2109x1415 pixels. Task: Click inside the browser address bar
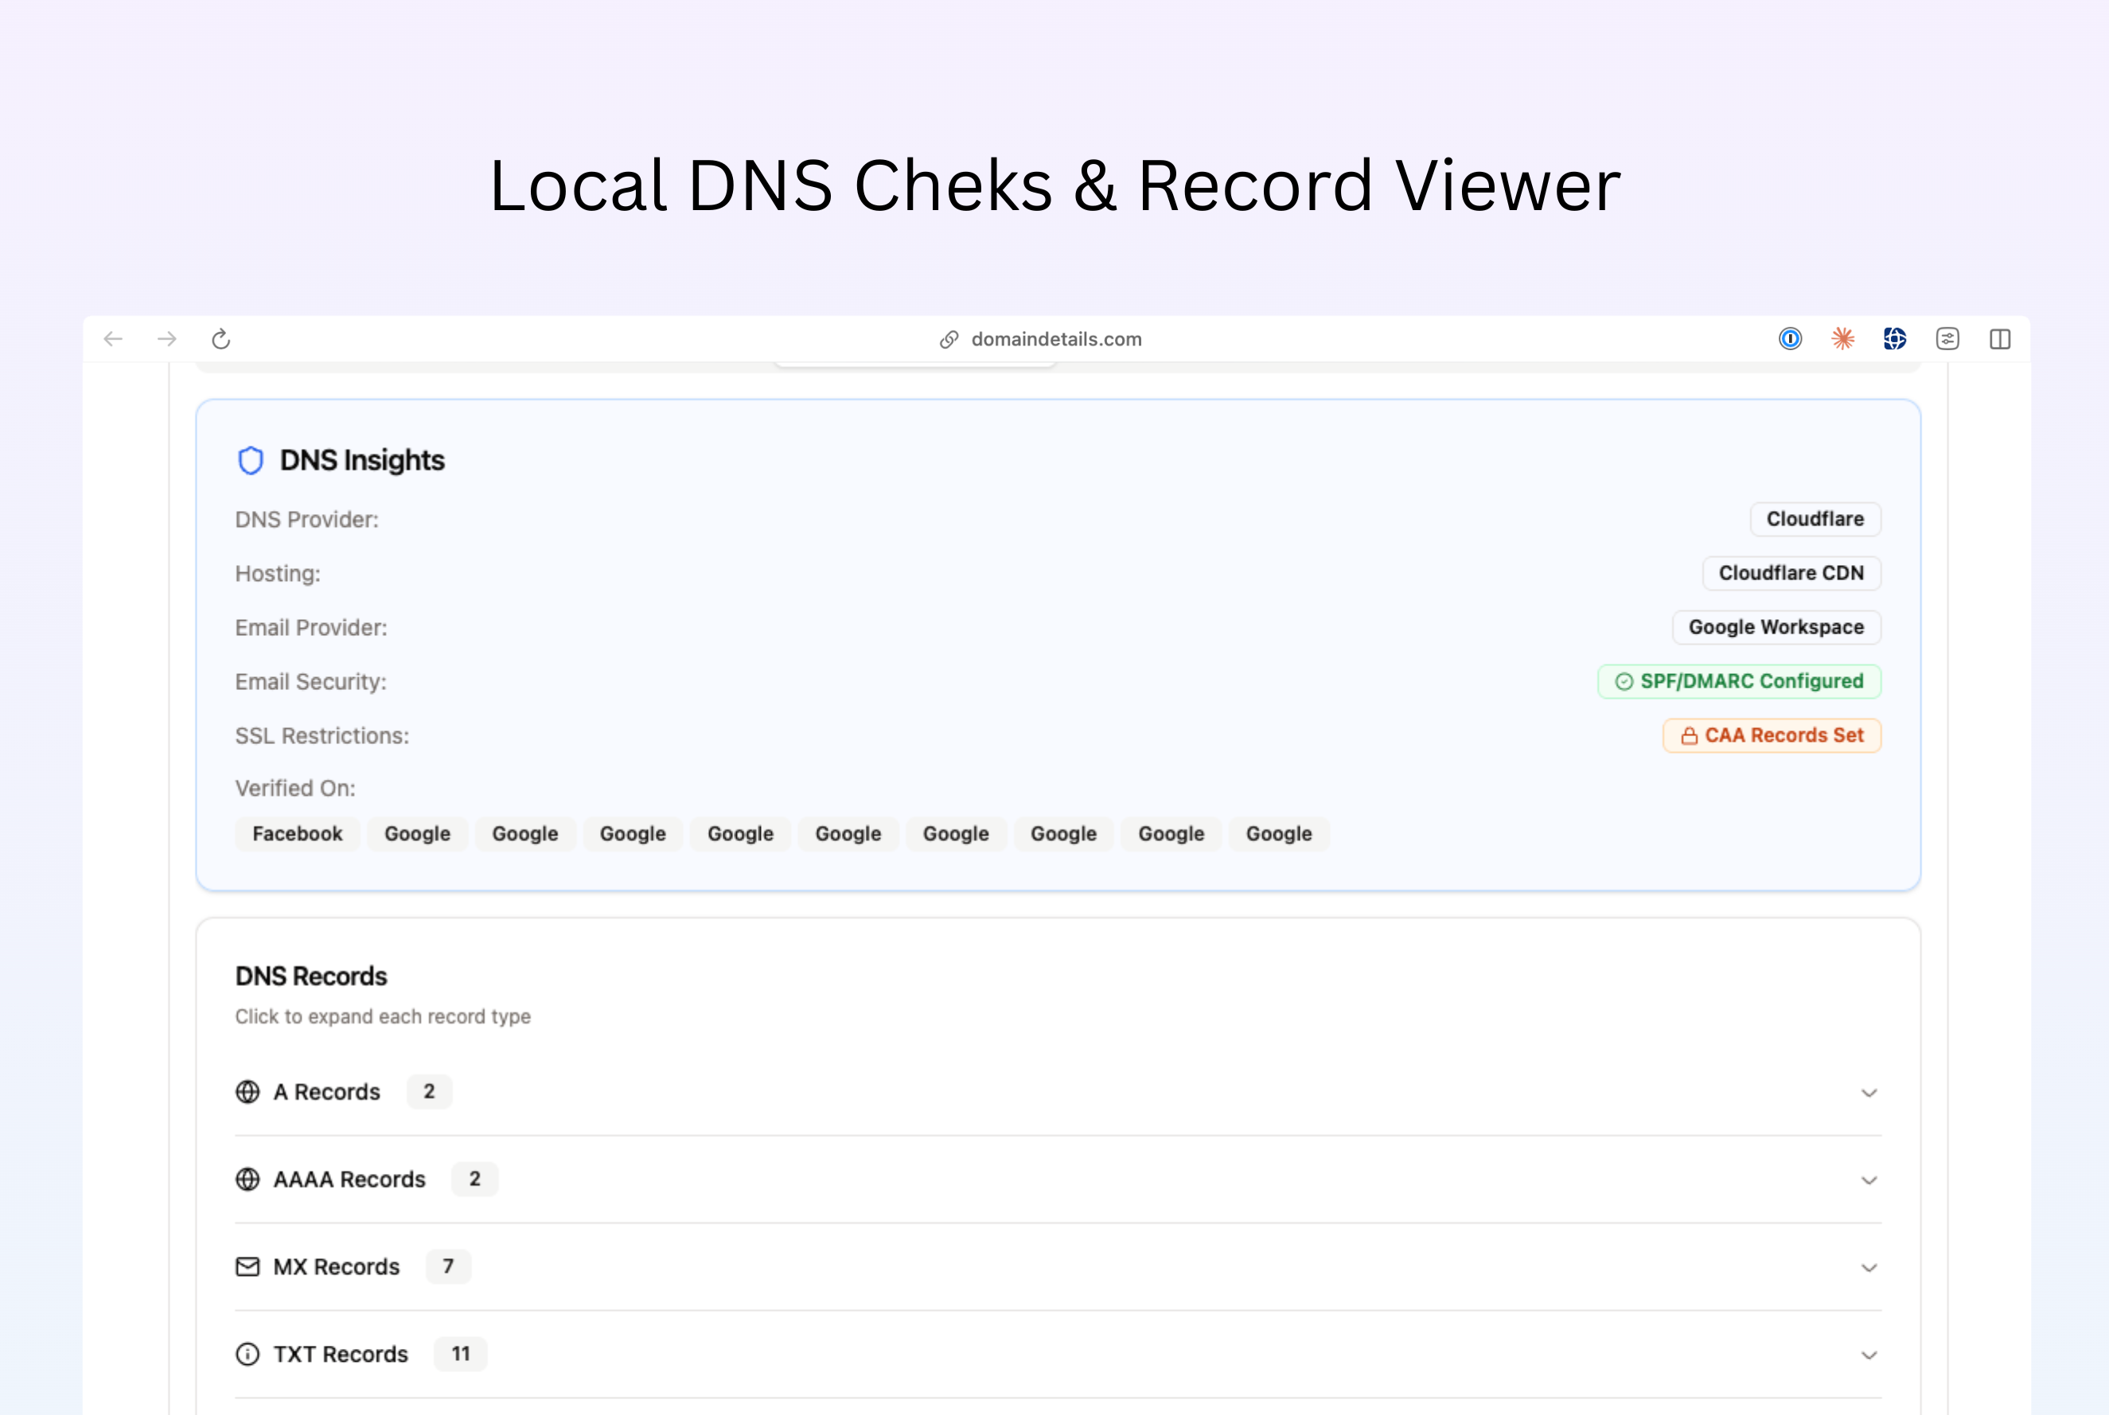point(1056,340)
